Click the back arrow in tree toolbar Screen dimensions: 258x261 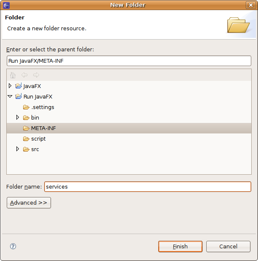click(x=24, y=75)
